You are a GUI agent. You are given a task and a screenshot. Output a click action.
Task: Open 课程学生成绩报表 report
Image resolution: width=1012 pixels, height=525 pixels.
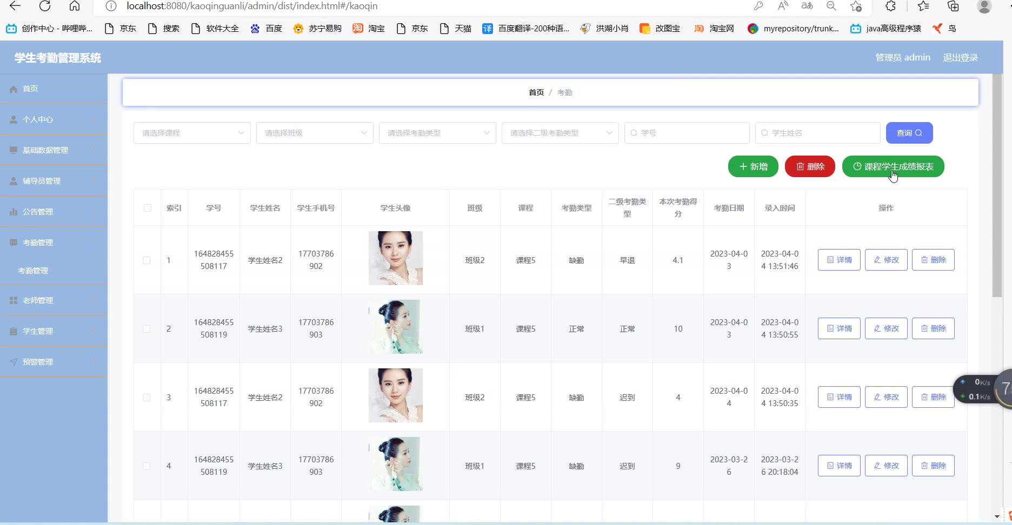pyautogui.click(x=893, y=166)
